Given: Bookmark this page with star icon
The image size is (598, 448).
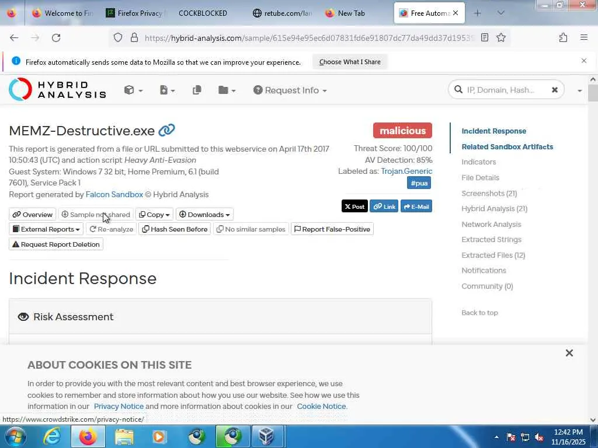Looking at the screenshot, I should (500, 37).
